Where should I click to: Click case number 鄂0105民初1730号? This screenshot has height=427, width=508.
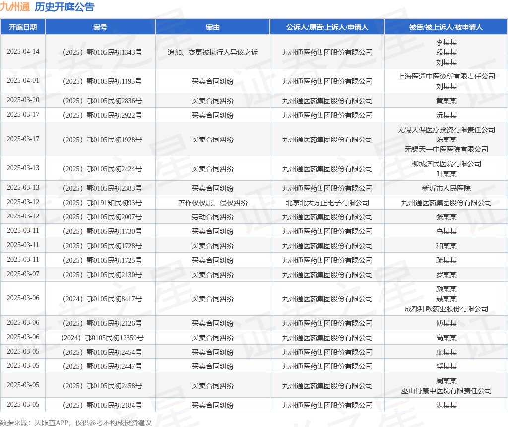102,231
